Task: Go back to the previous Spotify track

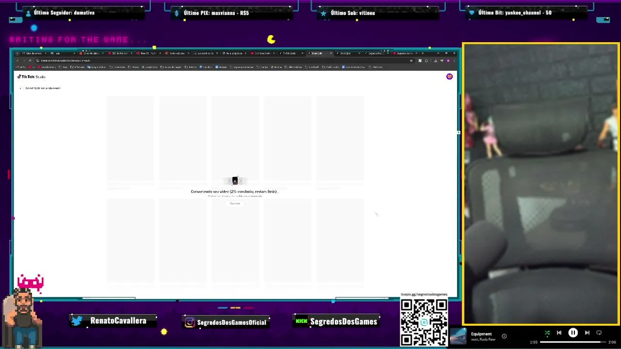Action: coord(559,333)
